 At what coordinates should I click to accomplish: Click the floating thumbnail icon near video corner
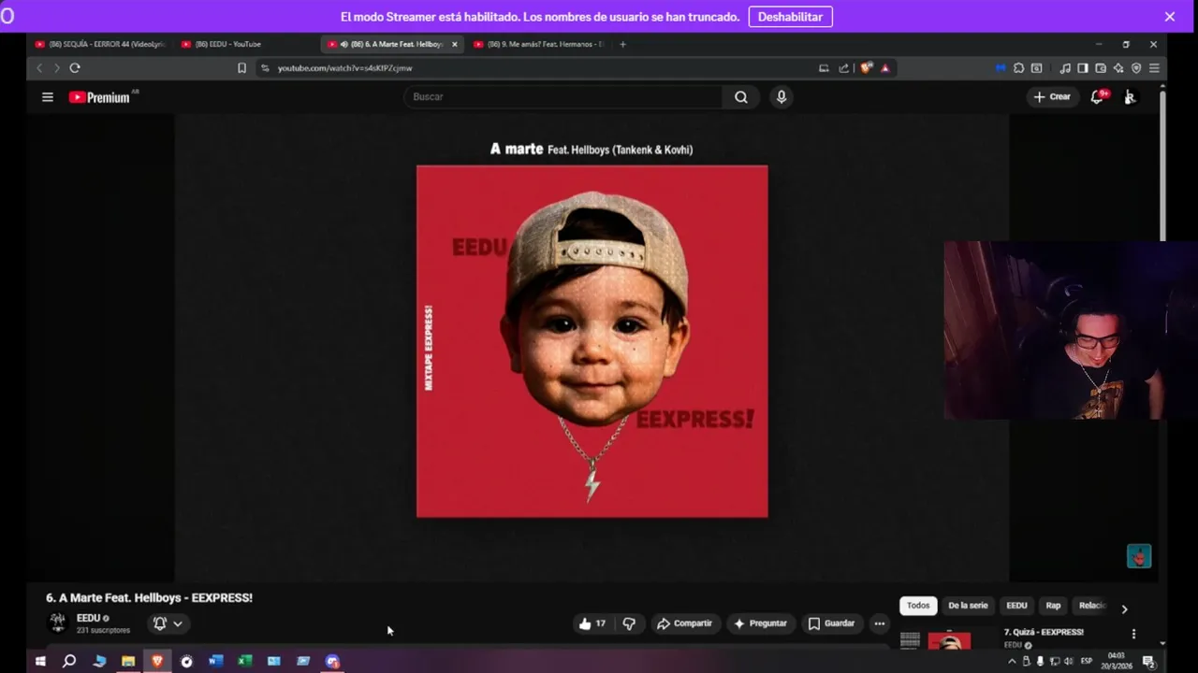coord(1138,556)
